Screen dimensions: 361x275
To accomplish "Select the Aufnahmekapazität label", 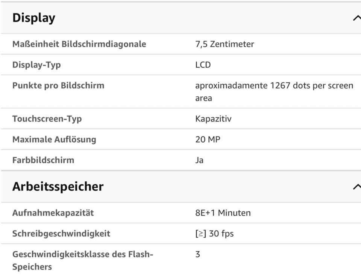I will tap(53, 213).
